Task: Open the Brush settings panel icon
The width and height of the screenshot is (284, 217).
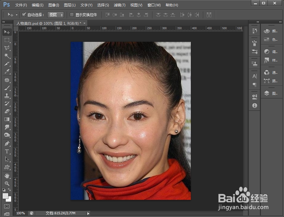Action: point(255,52)
